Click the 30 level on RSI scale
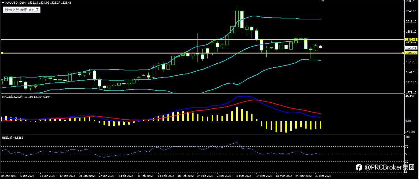This screenshot has height=179, width=419. point(407,161)
